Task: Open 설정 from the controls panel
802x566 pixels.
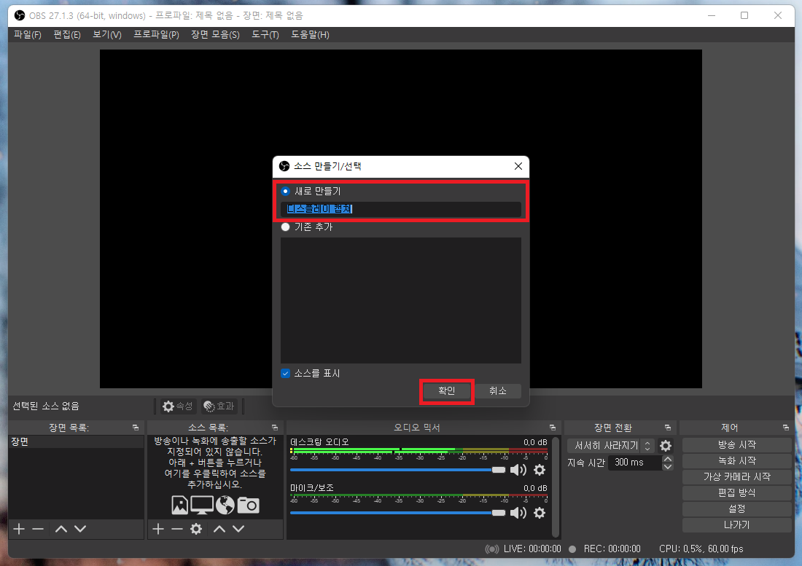Action: [x=736, y=508]
